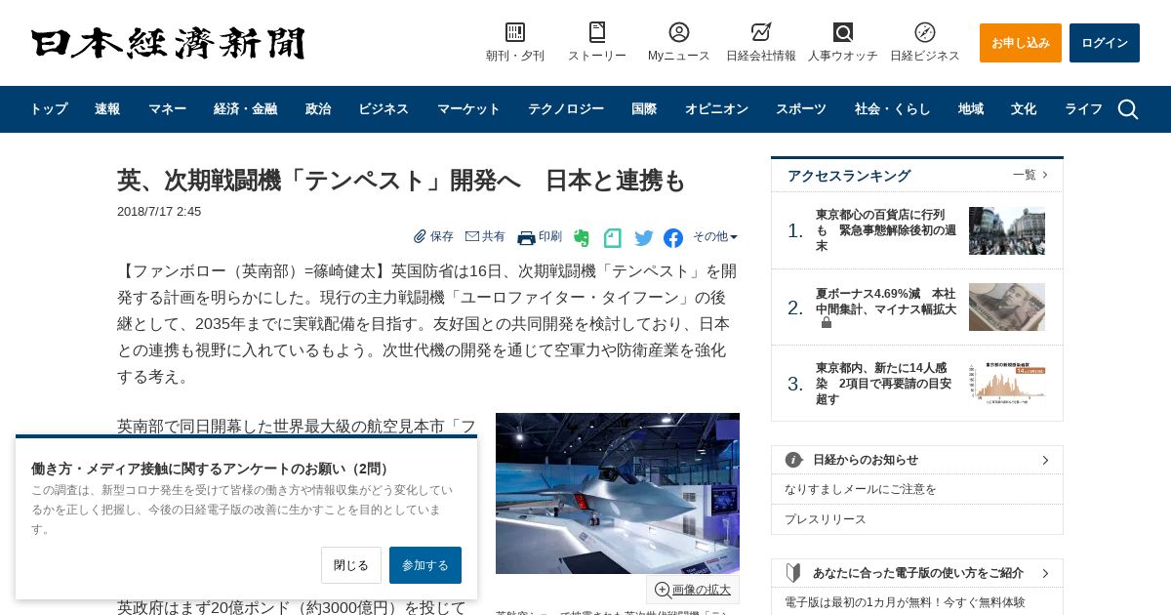Open 電子版は最初の1カ月が無料 link
The width and height of the screenshot is (1171, 615).
click(905, 602)
